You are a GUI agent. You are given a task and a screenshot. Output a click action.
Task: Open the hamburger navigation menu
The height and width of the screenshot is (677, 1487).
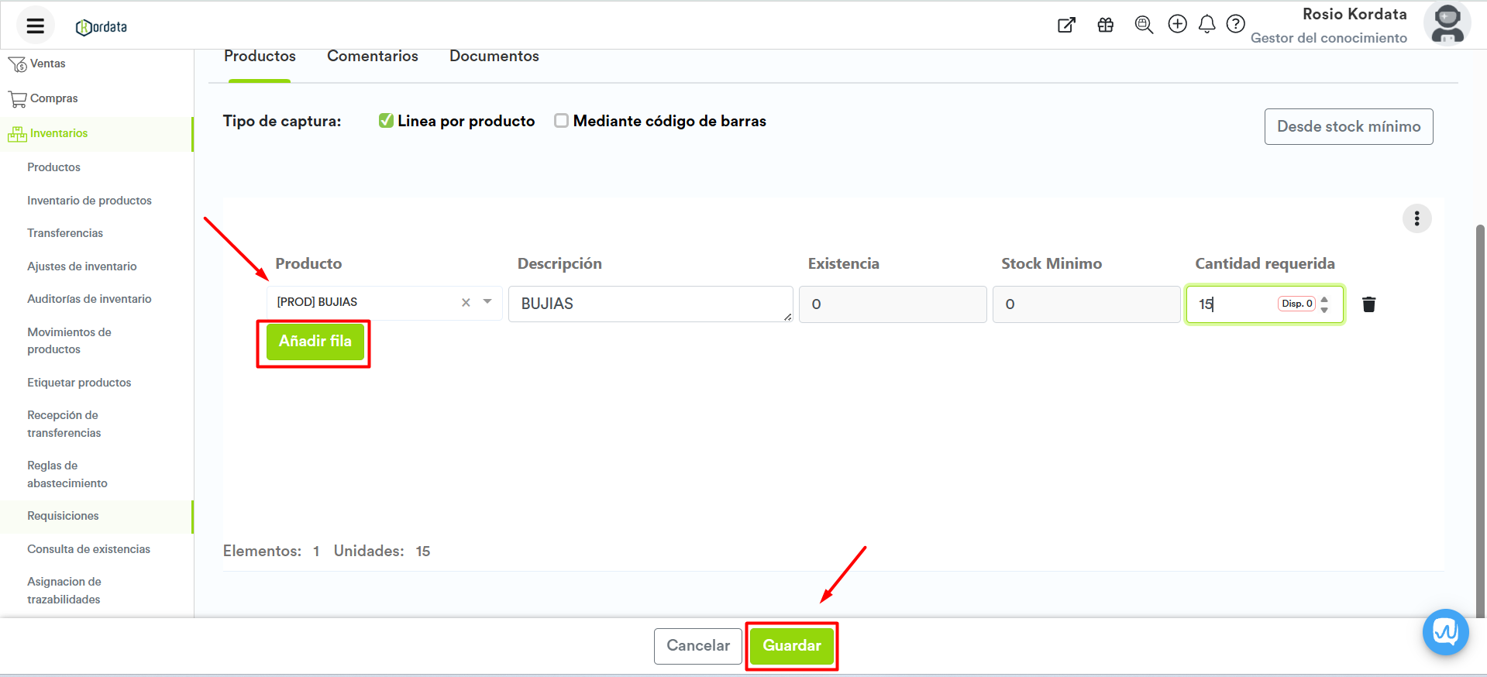click(x=35, y=26)
